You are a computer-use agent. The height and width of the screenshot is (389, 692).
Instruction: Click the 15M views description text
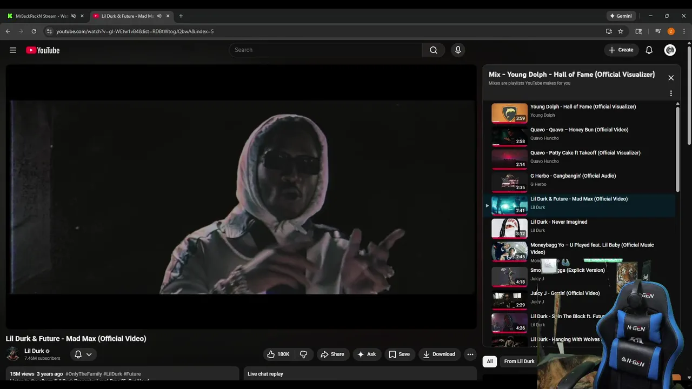tap(22, 374)
